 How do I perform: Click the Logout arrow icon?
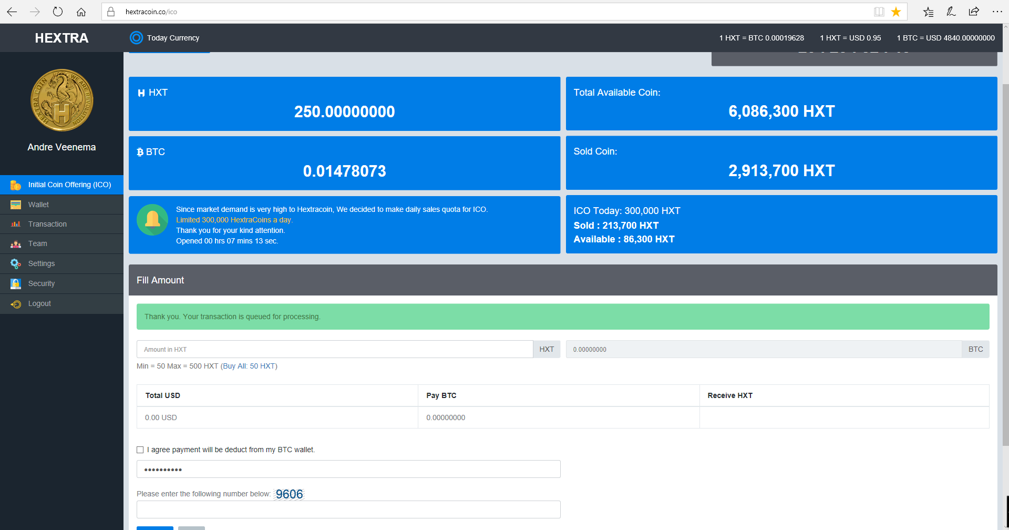pos(16,304)
